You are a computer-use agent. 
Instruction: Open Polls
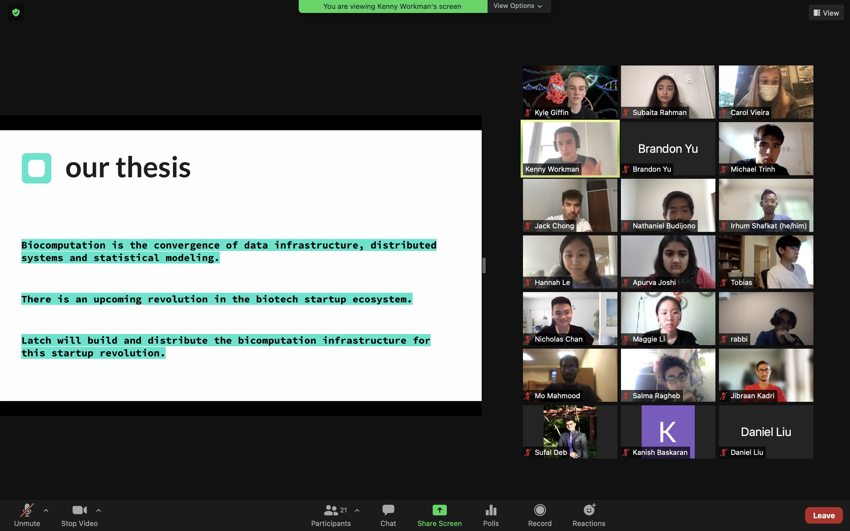pos(491,515)
